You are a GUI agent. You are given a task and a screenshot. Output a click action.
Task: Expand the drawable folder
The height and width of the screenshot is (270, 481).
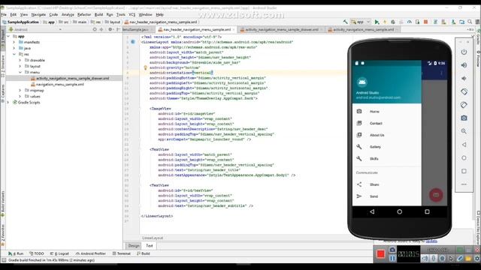point(20,60)
